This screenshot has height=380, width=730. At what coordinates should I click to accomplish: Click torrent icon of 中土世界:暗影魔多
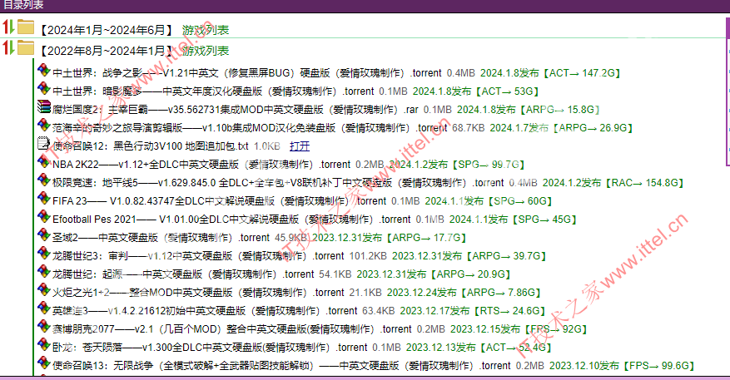click(x=44, y=88)
